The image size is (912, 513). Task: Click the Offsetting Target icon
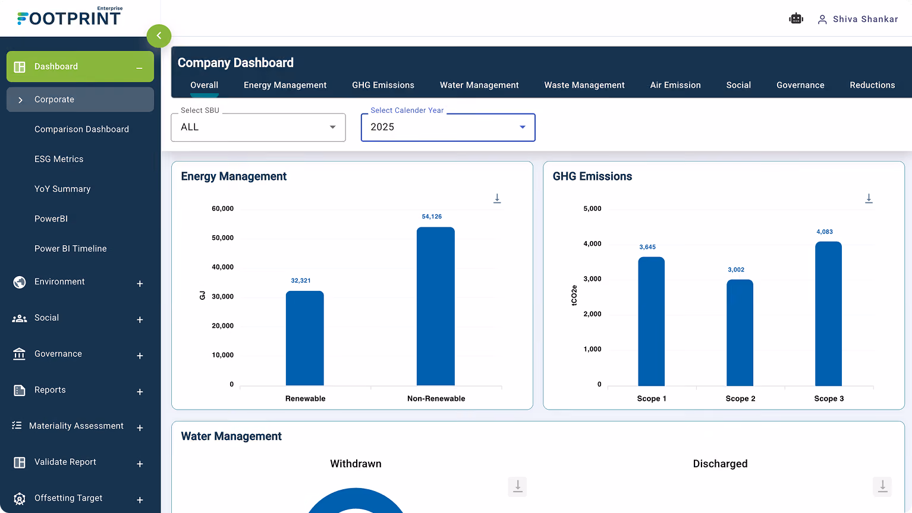20,499
